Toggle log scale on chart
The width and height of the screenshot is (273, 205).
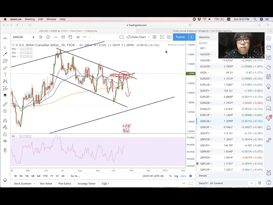(176, 176)
